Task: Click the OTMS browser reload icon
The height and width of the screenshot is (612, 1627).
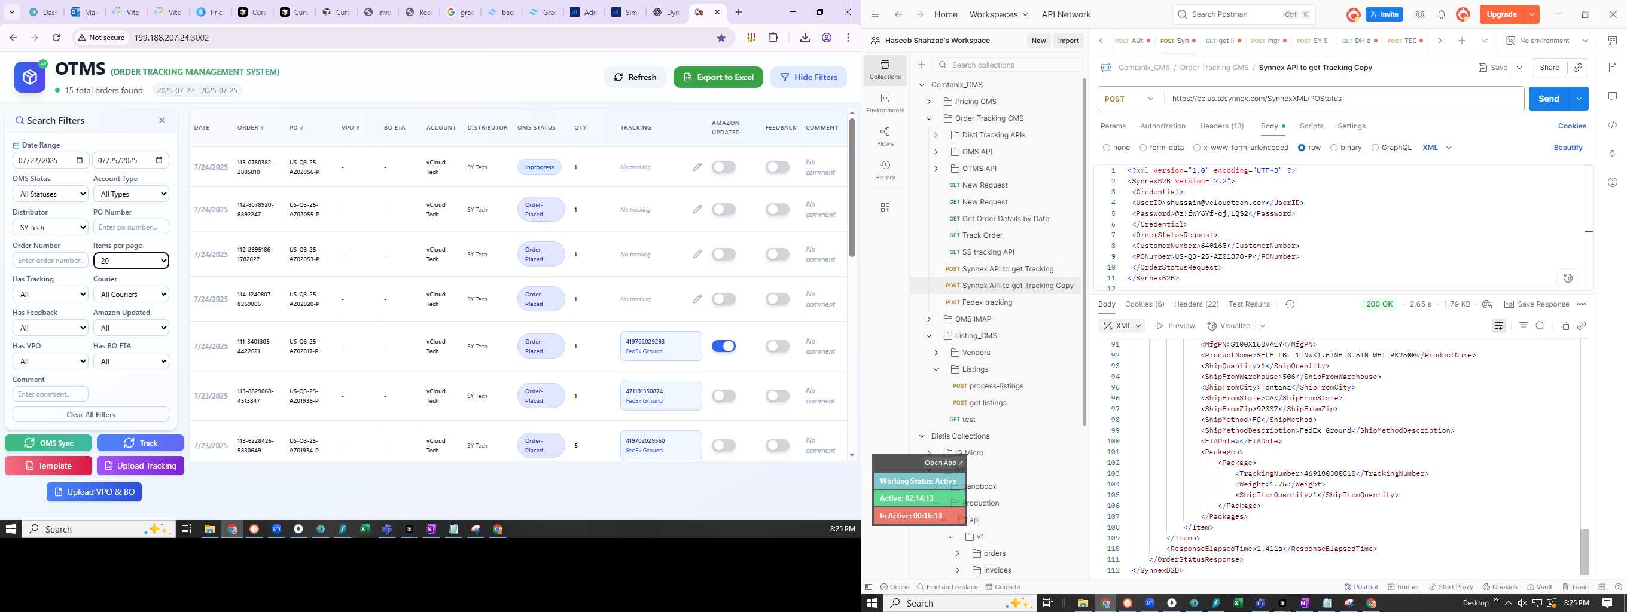Action: [x=56, y=38]
